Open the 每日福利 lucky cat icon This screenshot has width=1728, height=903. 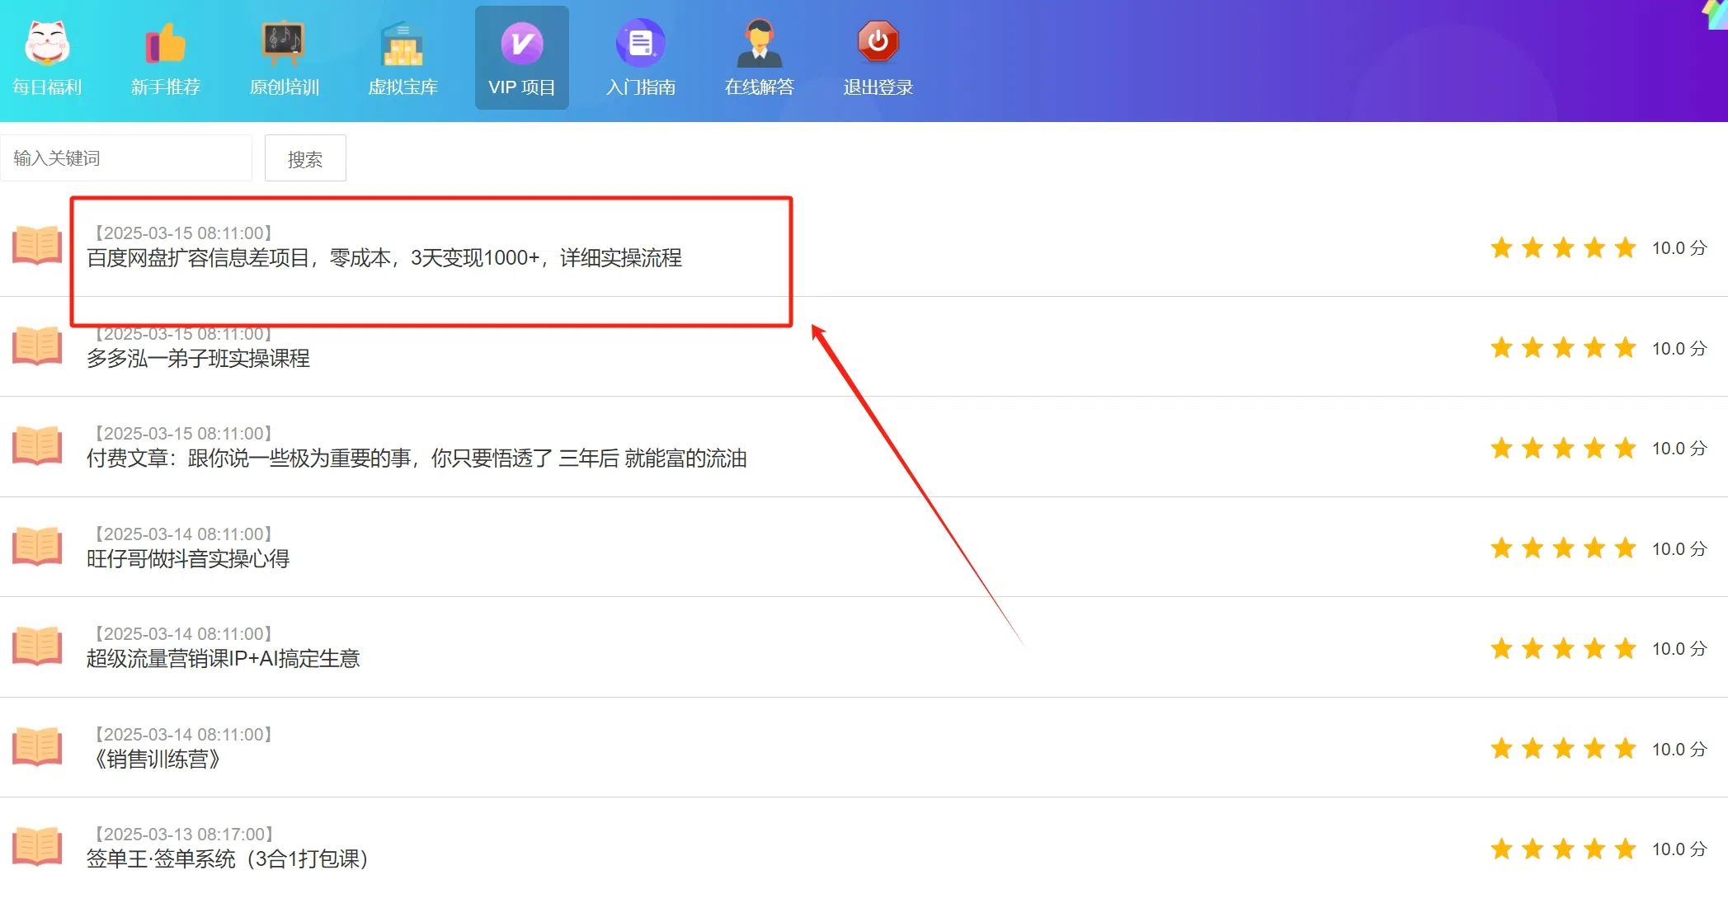click(x=47, y=42)
